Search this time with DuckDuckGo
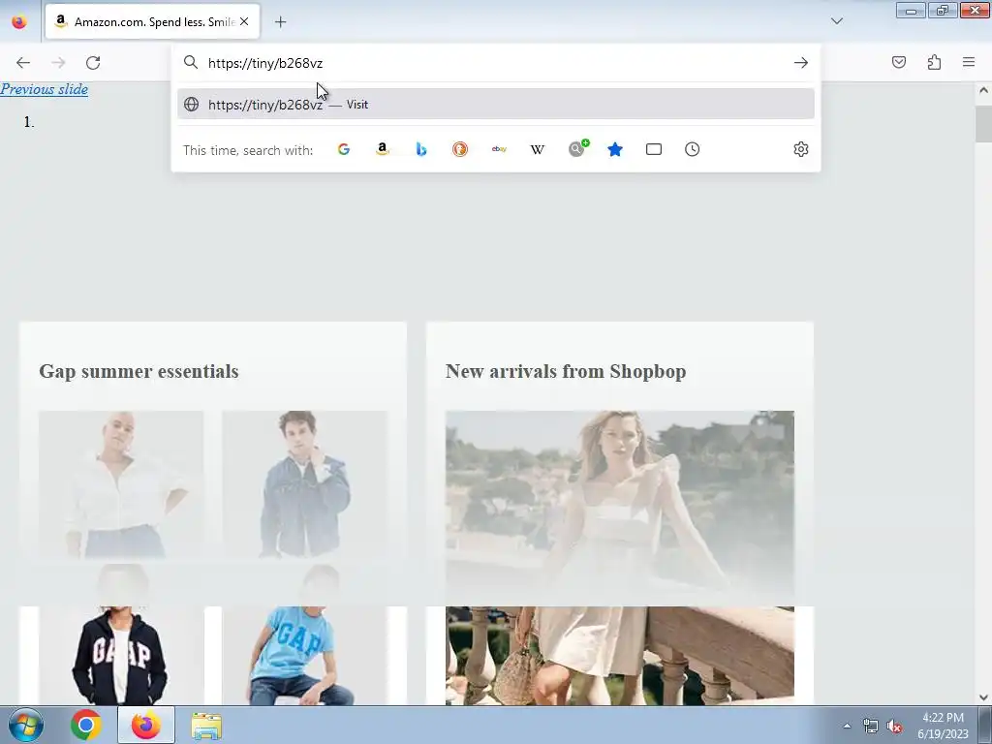Viewport: 992px width, 744px height. point(460,149)
